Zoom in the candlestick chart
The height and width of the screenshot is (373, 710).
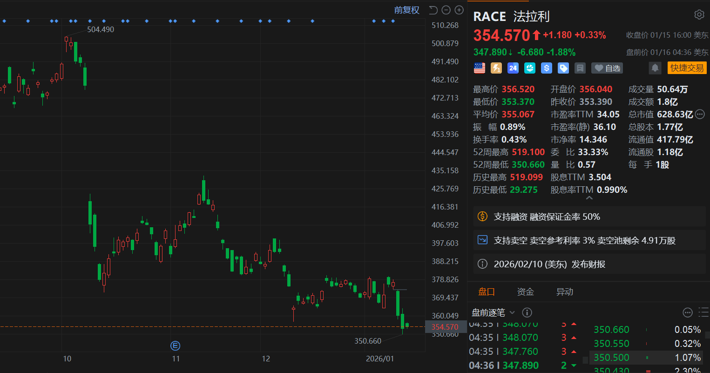click(x=459, y=10)
